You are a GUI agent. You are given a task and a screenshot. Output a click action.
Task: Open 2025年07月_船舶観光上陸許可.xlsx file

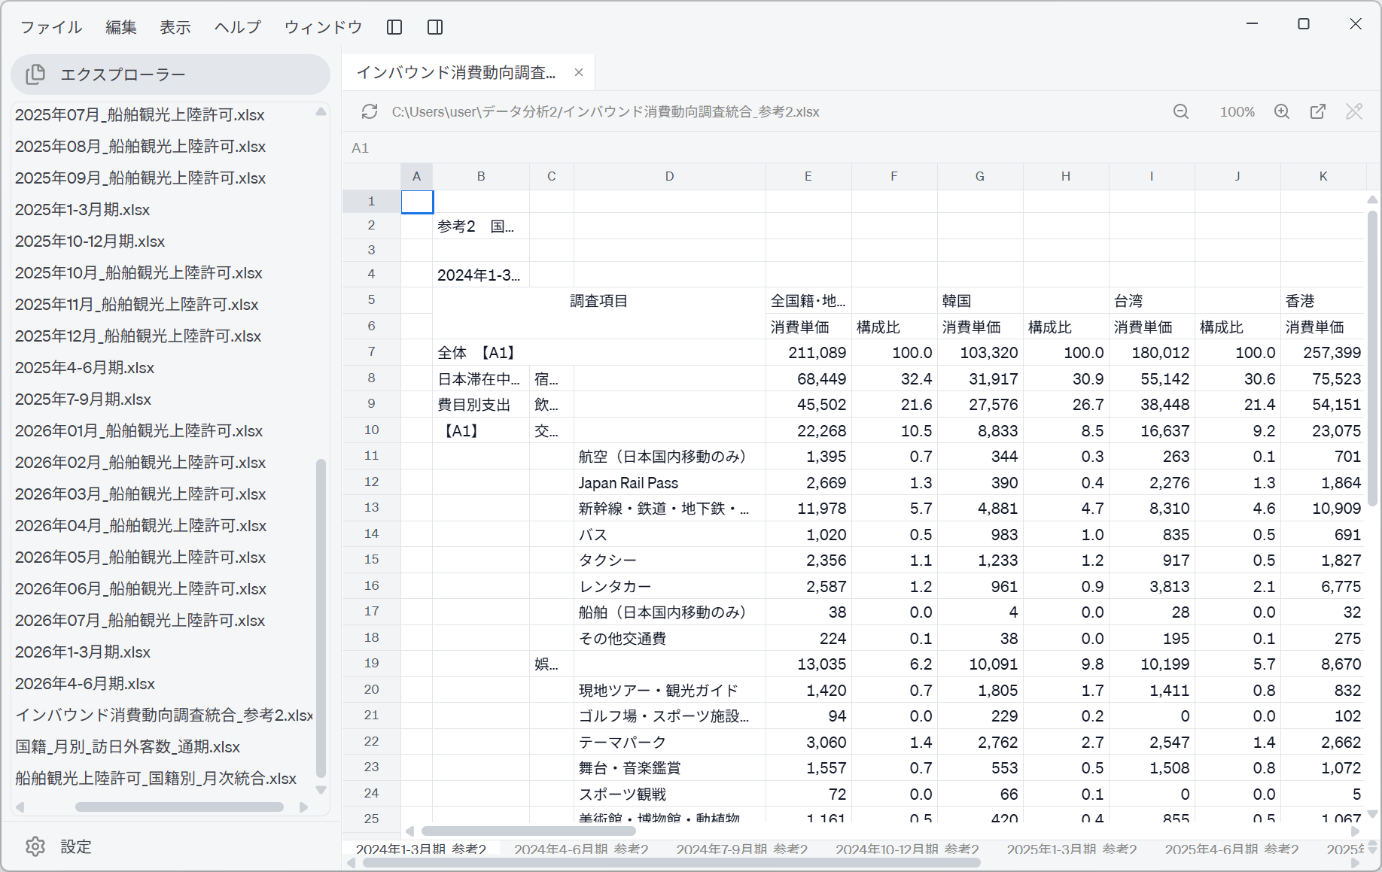(x=139, y=115)
